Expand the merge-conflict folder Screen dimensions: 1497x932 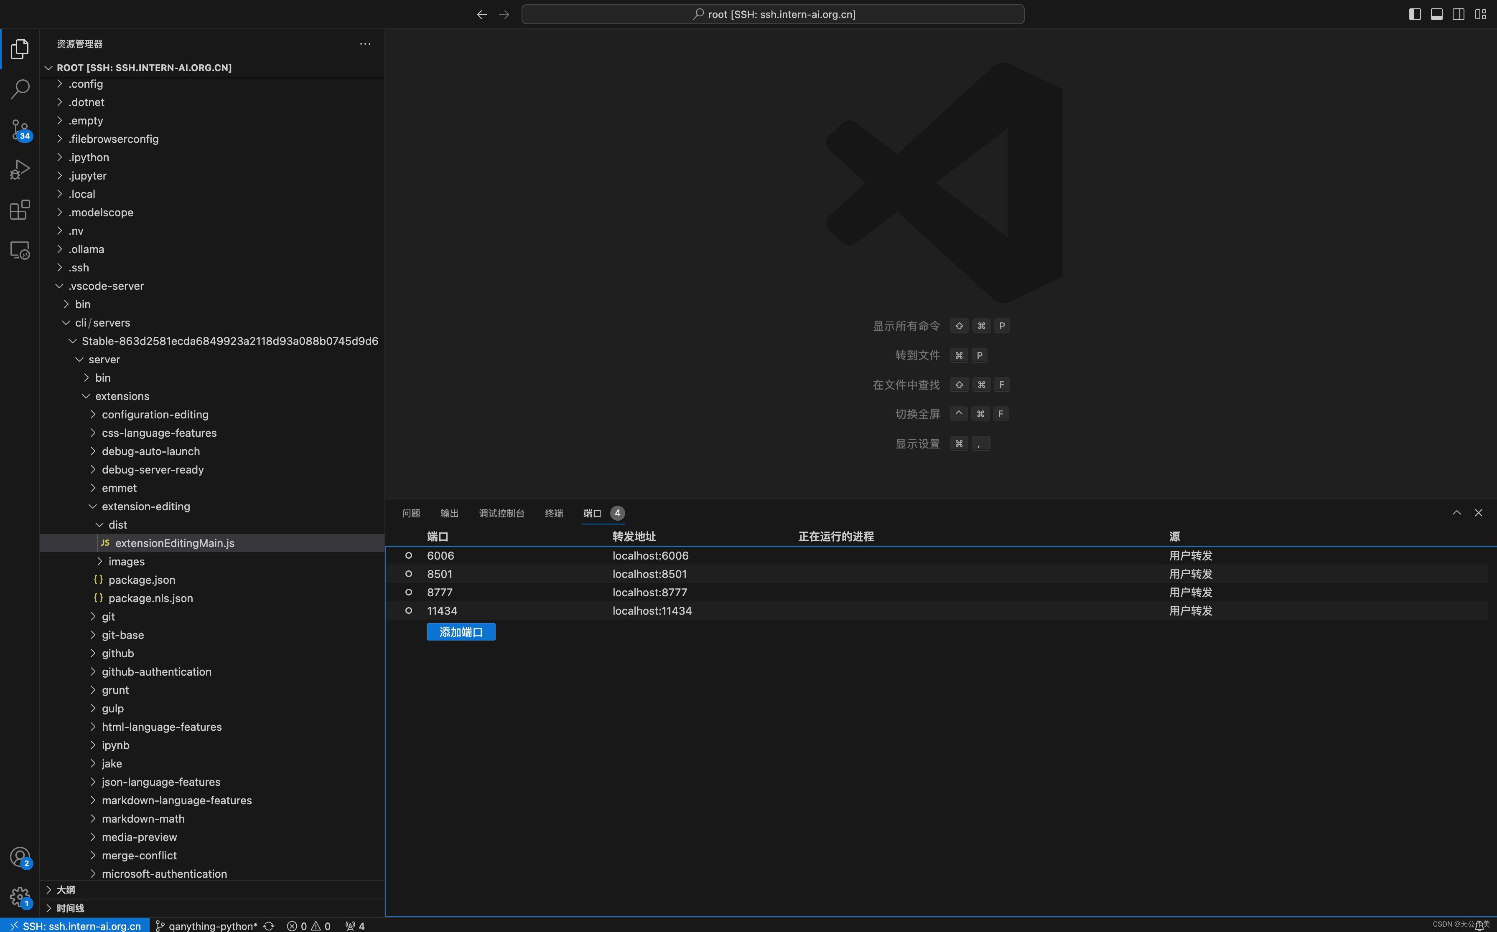click(212, 856)
